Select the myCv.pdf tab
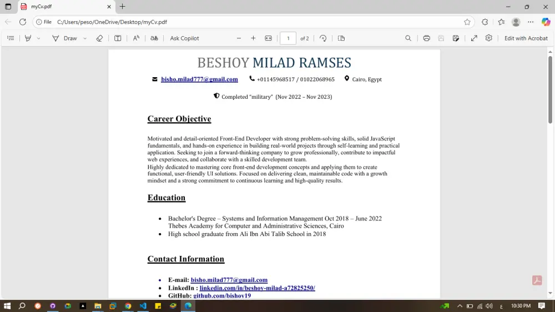 66,6
